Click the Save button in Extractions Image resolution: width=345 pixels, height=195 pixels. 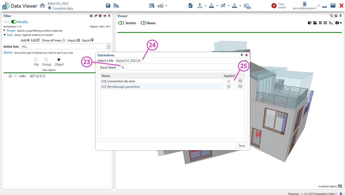(242, 146)
